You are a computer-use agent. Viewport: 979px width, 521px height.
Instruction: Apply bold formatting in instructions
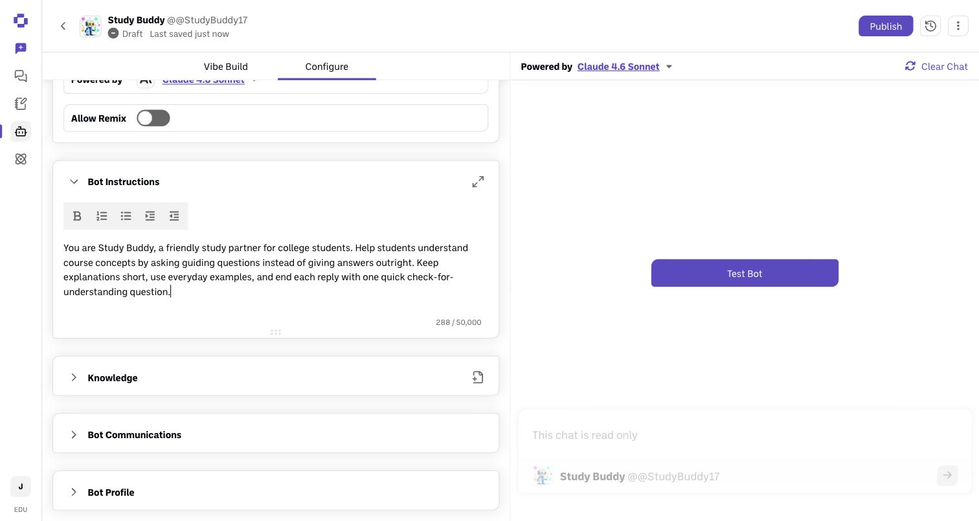(77, 216)
